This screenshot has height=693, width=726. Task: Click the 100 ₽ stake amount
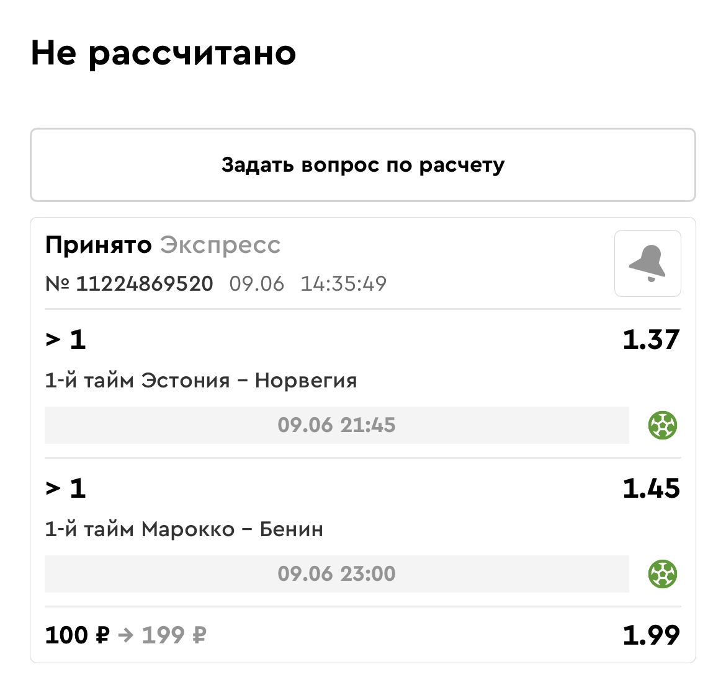(77, 635)
